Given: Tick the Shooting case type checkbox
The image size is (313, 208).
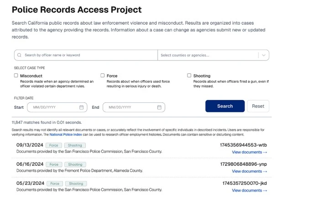Looking at the screenshot, I should click(x=189, y=76).
